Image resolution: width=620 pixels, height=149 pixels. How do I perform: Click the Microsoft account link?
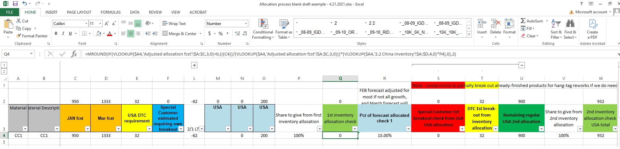pos(591,12)
